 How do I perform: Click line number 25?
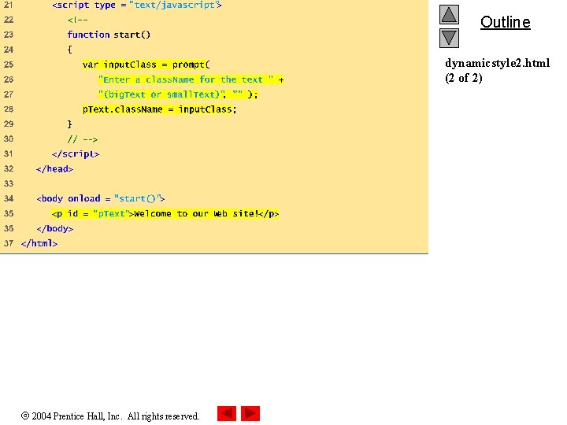9,65
